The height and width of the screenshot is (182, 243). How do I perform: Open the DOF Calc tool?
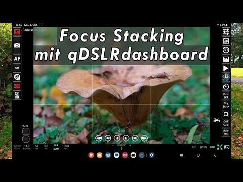(226, 123)
